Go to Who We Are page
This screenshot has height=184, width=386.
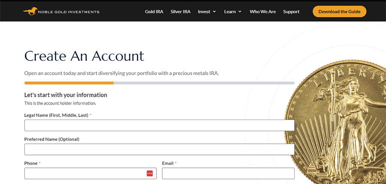tap(262, 12)
